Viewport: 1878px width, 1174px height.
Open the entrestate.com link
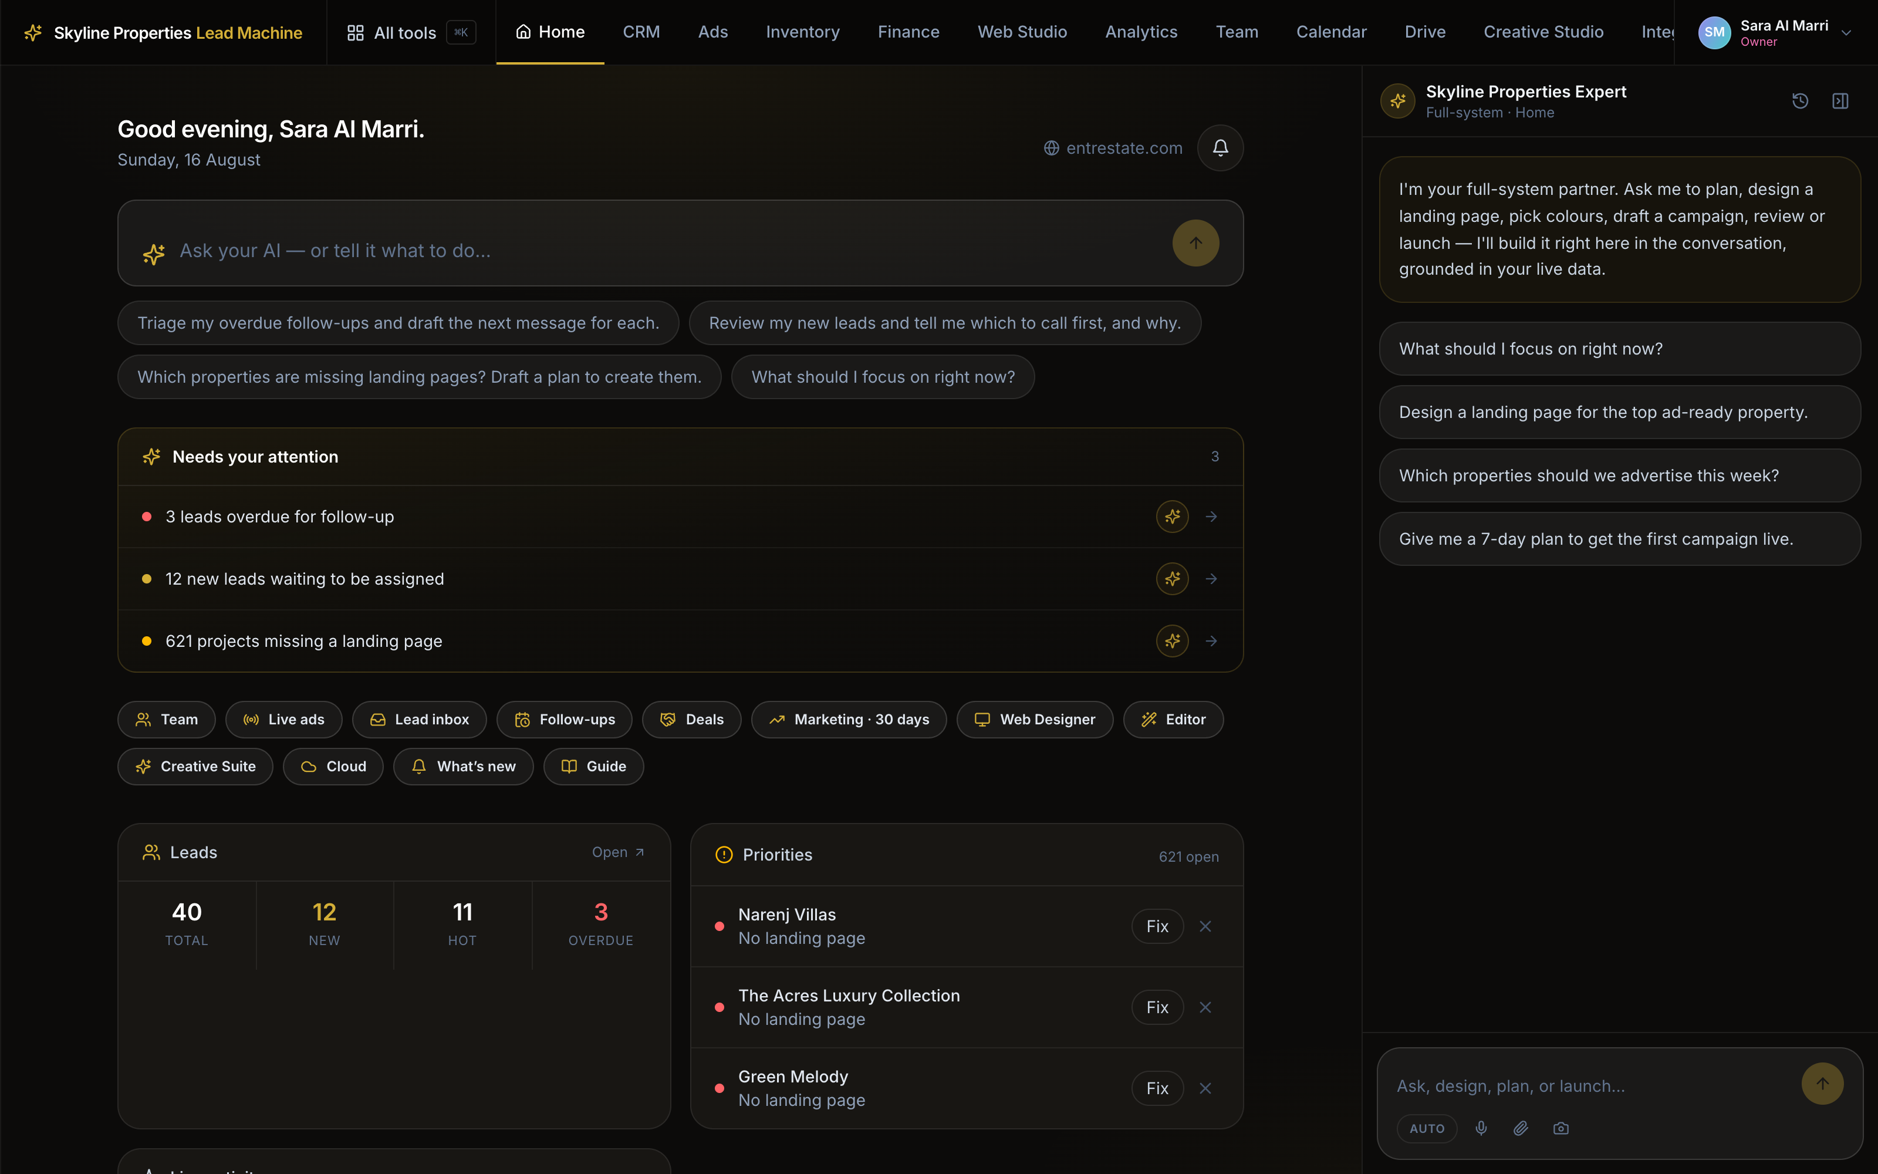tap(1114, 147)
